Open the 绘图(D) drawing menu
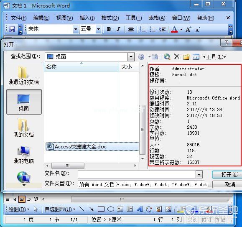The image size is (242, 227). coord(19,209)
